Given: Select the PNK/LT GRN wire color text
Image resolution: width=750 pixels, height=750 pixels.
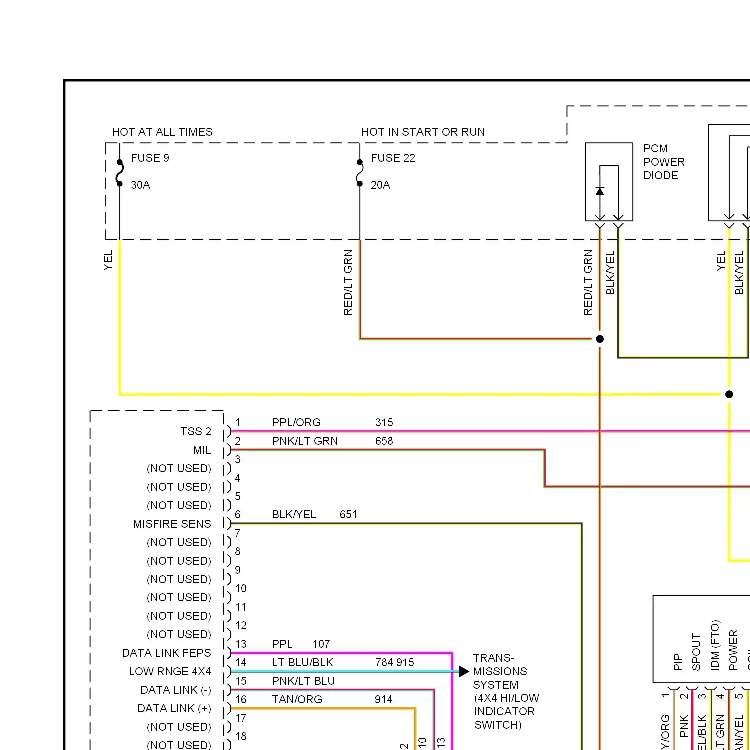Looking at the screenshot, I should click(305, 441).
